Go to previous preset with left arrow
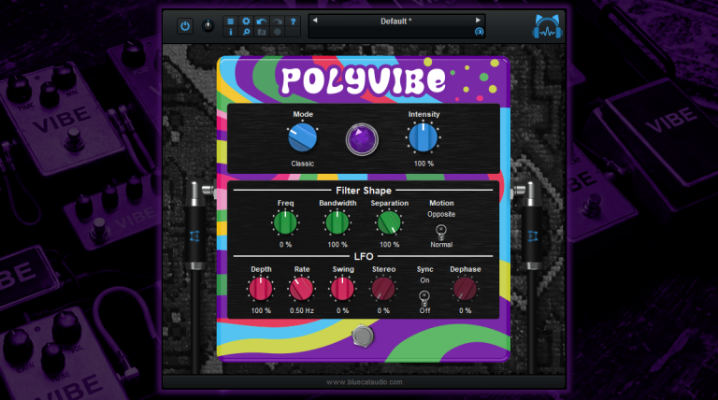This screenshot has width=718, height=400. pyautogui.click(x=315, y=21)
